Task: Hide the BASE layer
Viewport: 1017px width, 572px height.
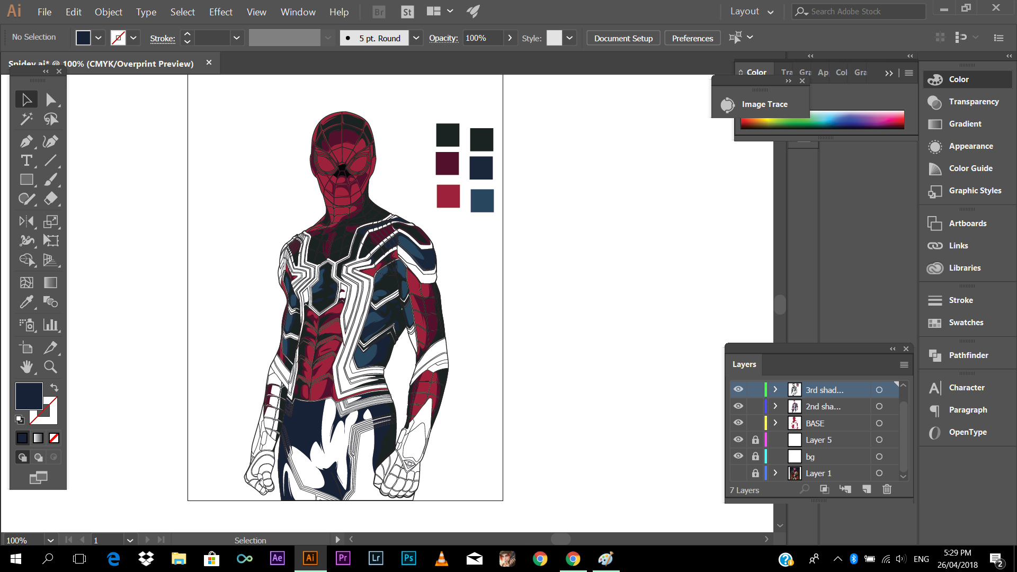Action: pyautogui.click(x=738, y=423)
